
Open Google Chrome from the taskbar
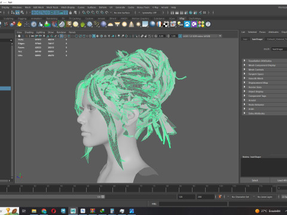[44, 211]
